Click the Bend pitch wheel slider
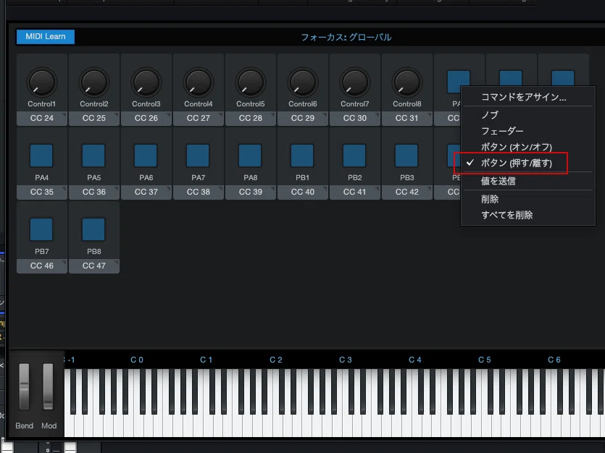The width and height of the screenshot is (605, 453). [x=24, y=386]
